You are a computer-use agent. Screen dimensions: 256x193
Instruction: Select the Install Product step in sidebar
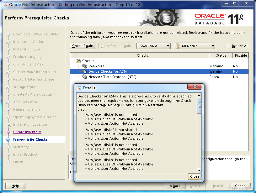point(25,154)
